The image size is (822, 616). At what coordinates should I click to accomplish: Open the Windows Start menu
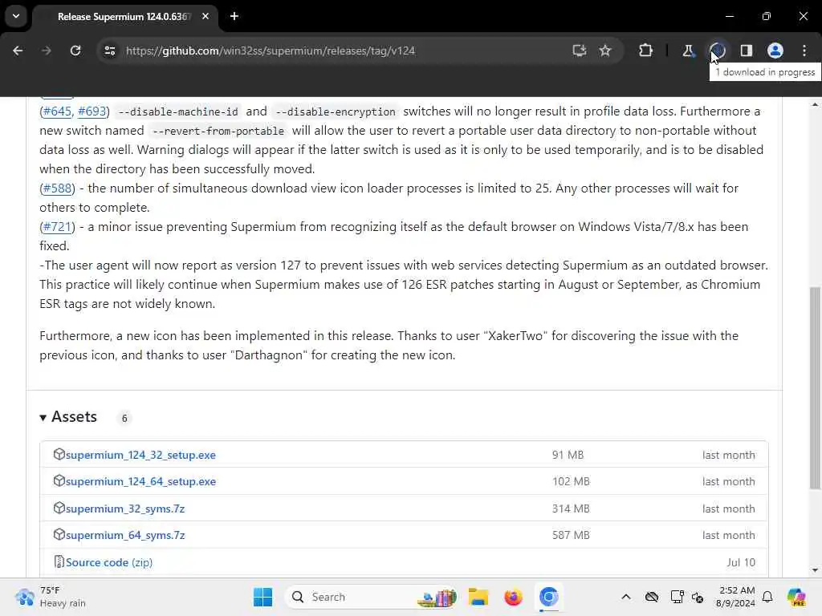[x=262, y=597]
